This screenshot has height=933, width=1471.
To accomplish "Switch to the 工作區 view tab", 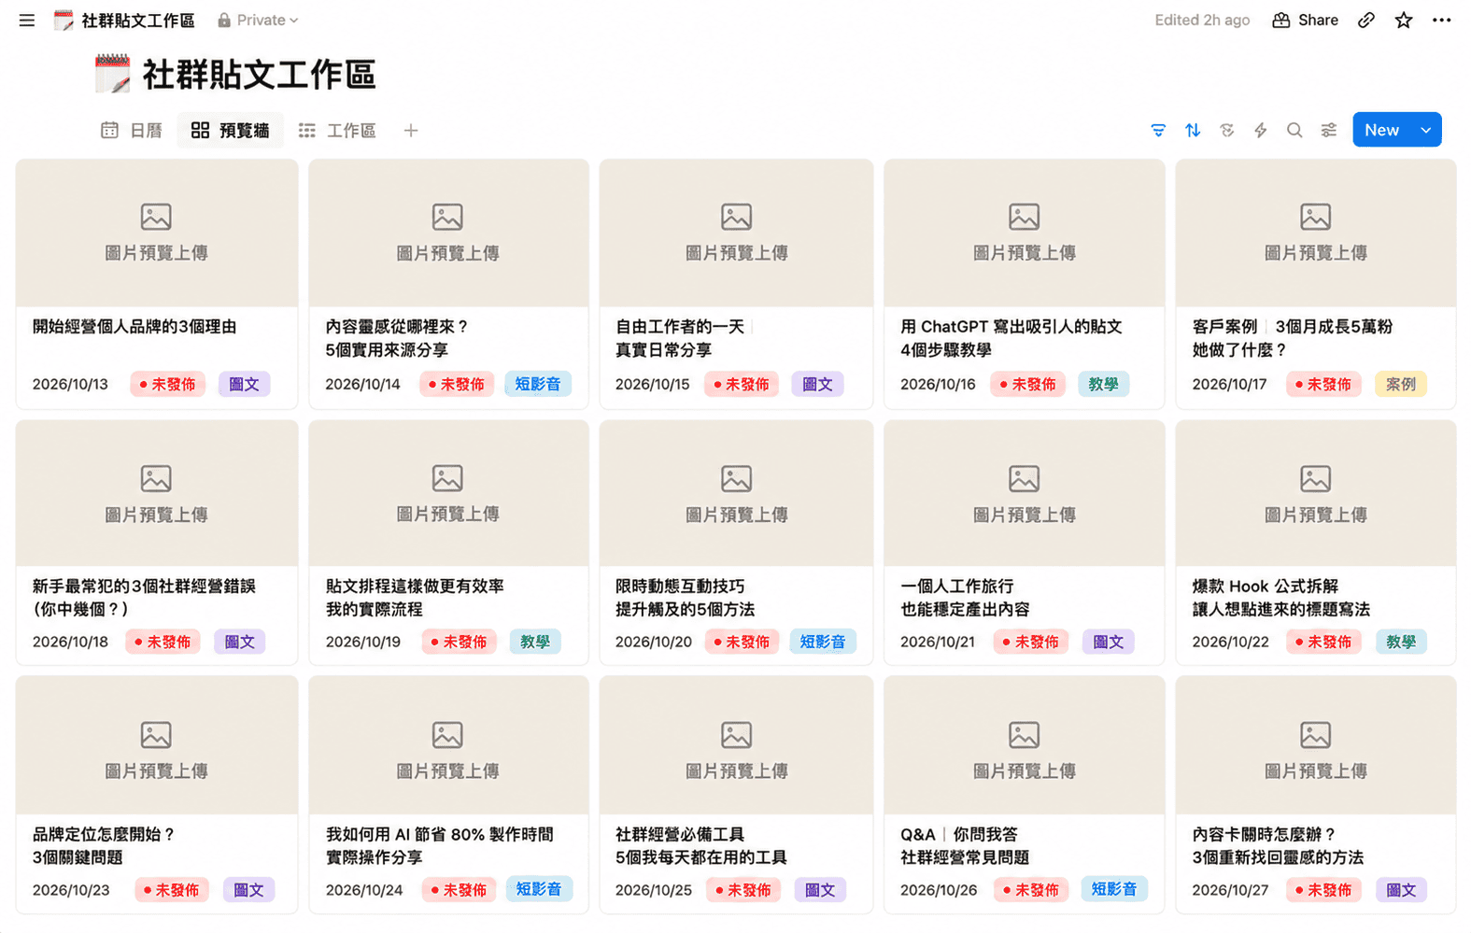I will [337, 130].
